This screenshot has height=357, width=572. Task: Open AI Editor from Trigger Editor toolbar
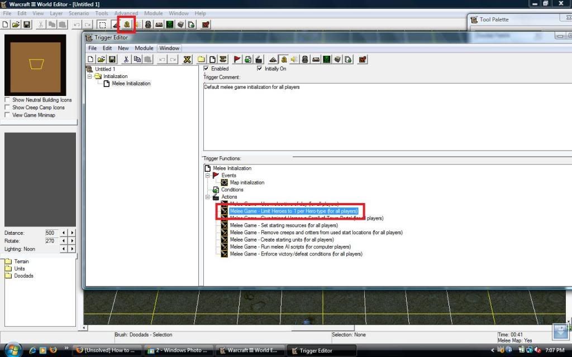pyautogui.click(x=327, y=59)
